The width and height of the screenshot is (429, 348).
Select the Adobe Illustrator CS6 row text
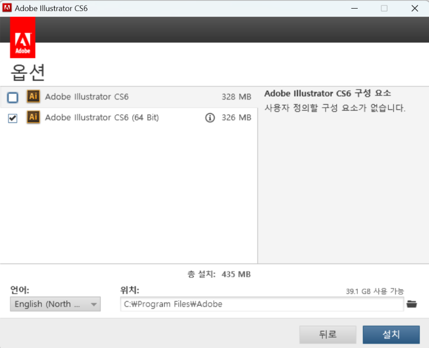coord(87,97)
